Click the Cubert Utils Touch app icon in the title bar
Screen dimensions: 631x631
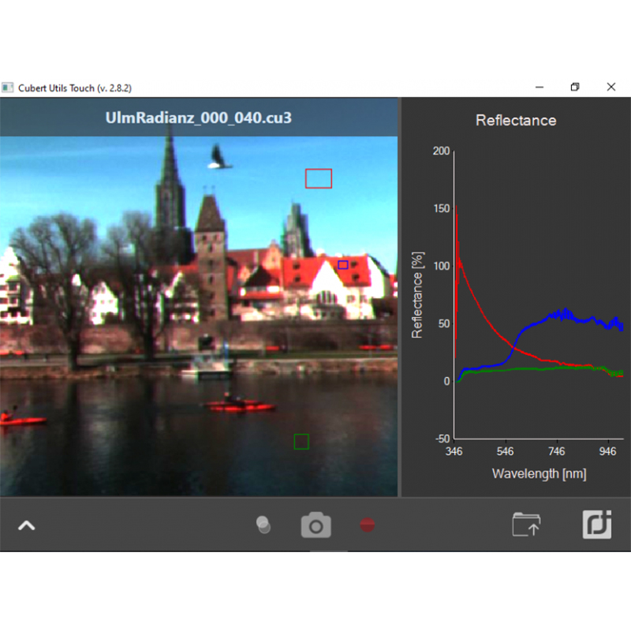click(x=7, y=88)
